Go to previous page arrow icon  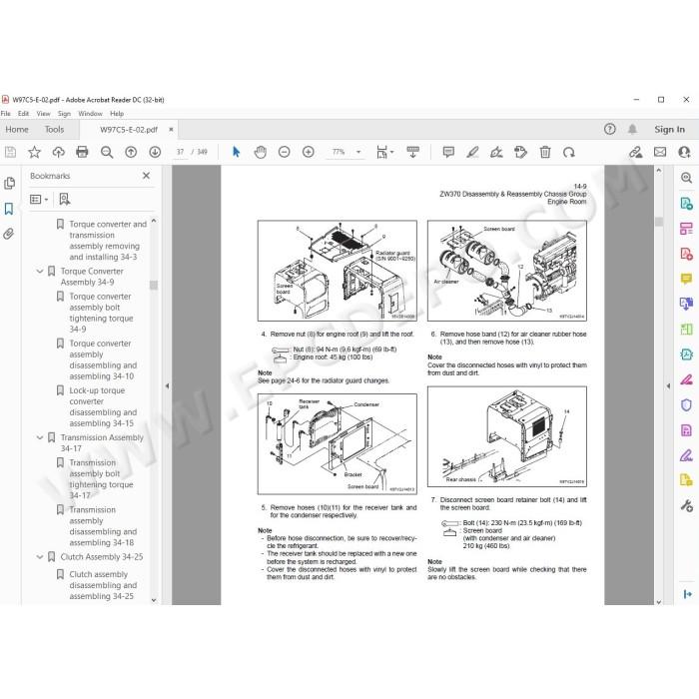coord(131,153)
